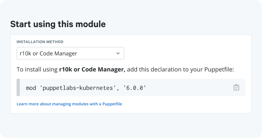This screenshot has width=262, height=138.
Task: Click the "mod" keyword in the code snippet
Action: click(31, 88)
